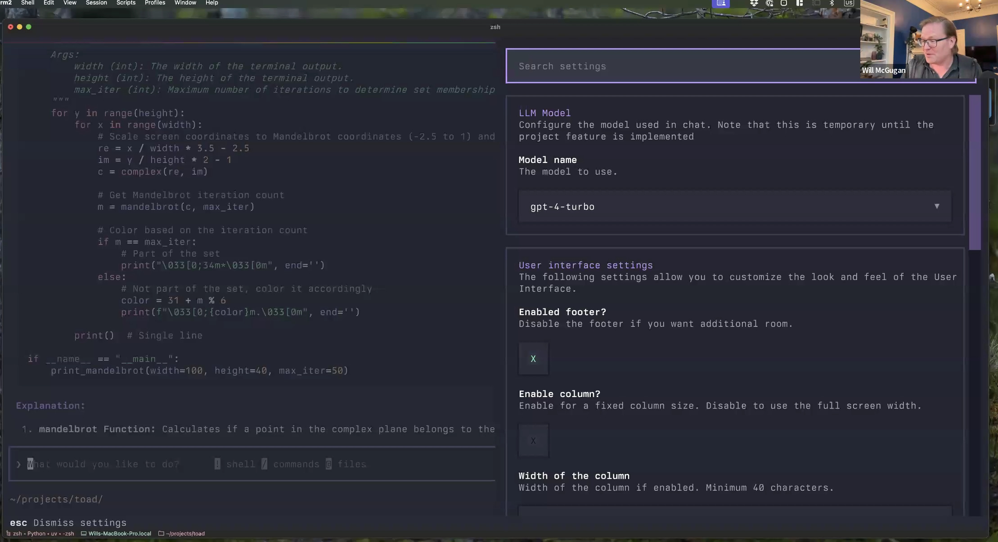
Task: Click the settings panel scrollbar thumb
Action: pyautogui.click(x=975, y=172)
